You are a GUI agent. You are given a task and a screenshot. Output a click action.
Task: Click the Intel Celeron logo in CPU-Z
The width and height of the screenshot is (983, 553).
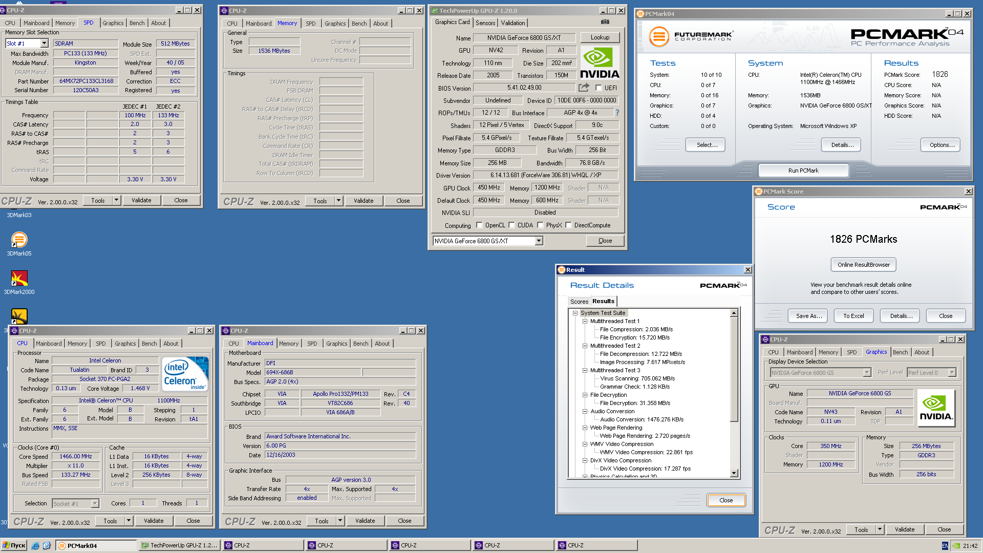pyautogui.click(x=185, y=374)
